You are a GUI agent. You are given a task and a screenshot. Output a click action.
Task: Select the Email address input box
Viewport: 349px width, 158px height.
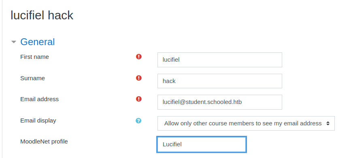tap(220, 102)
